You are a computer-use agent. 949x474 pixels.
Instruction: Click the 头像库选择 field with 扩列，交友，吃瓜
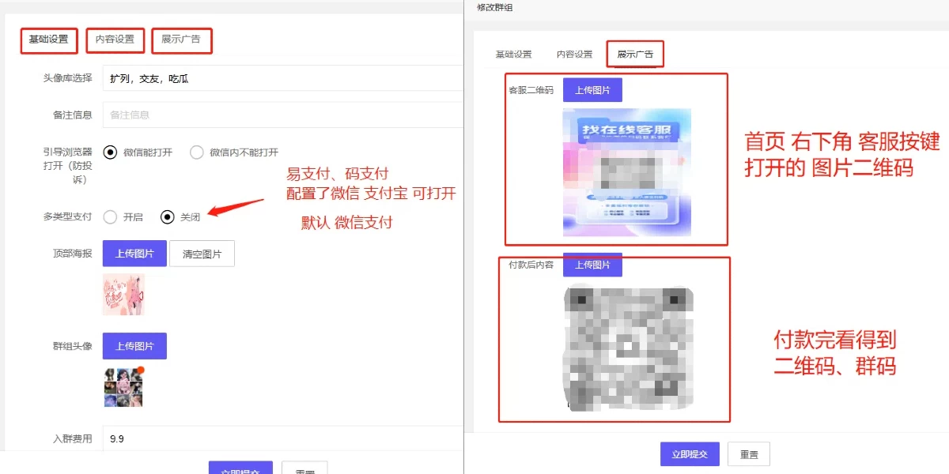282,78
